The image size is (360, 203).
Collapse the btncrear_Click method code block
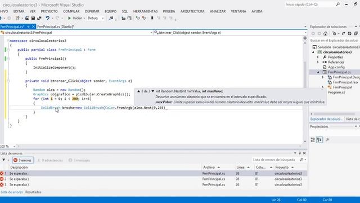[x=8, y=81]
